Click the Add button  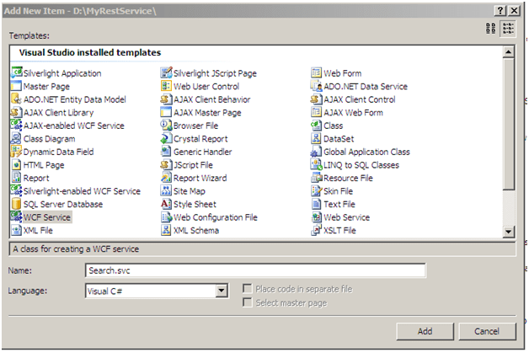425,332
